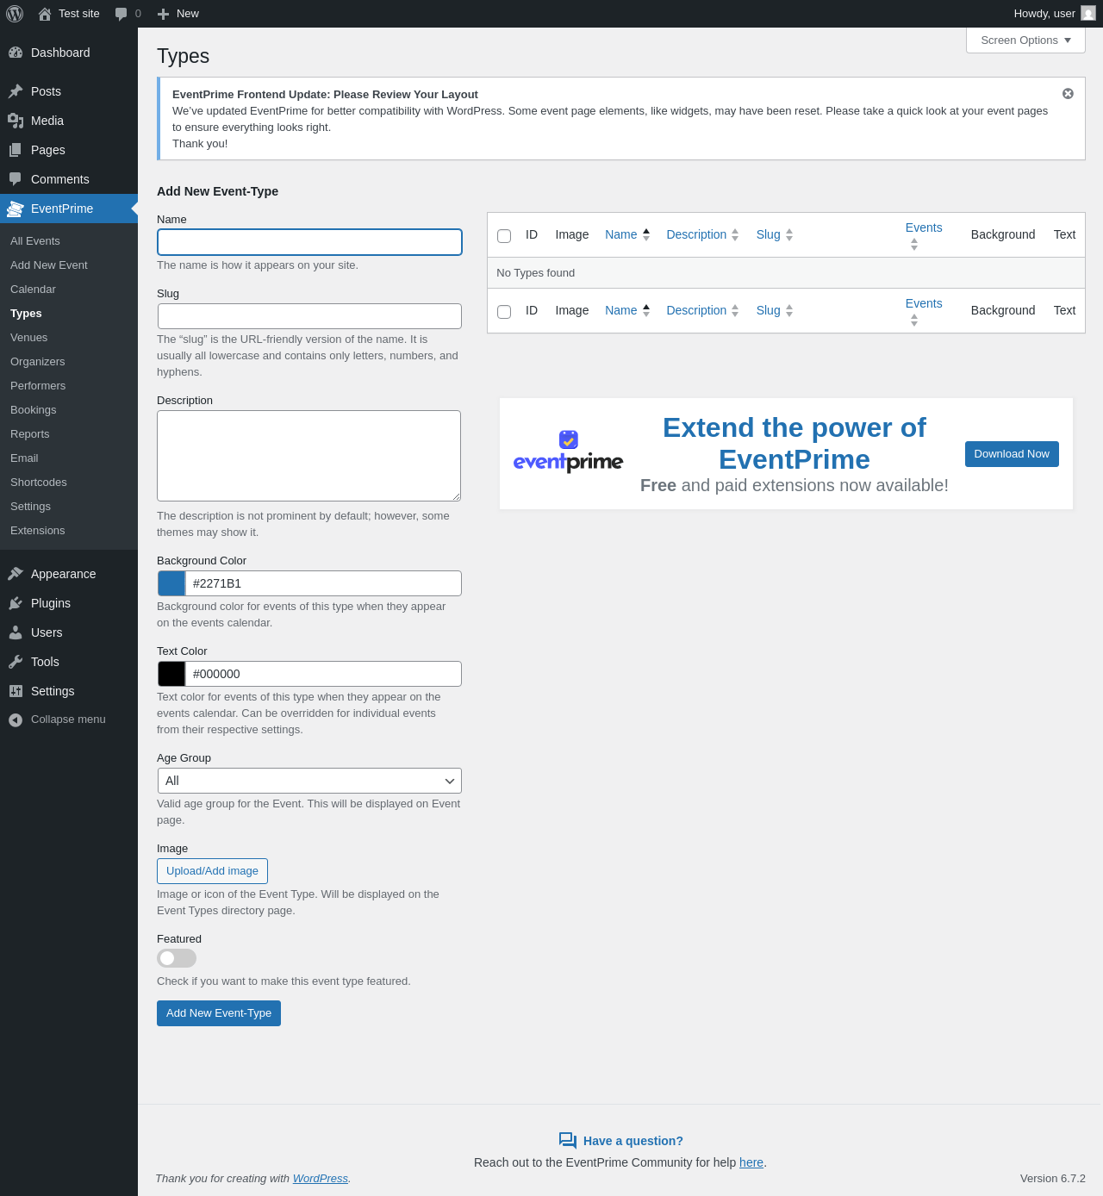This screenshot has height=1196, width=1103.
Task: Tick select-all checkbox in bottom table header
Action: pyautogui.click(x=504, y=312)
